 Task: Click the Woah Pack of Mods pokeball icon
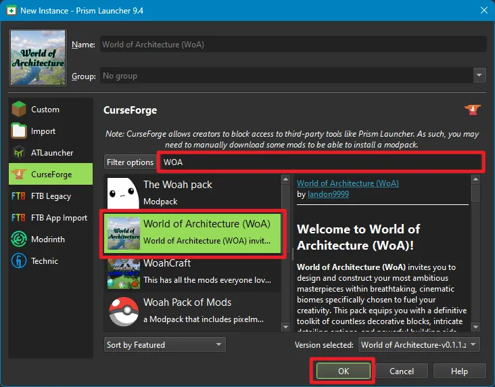124,311
